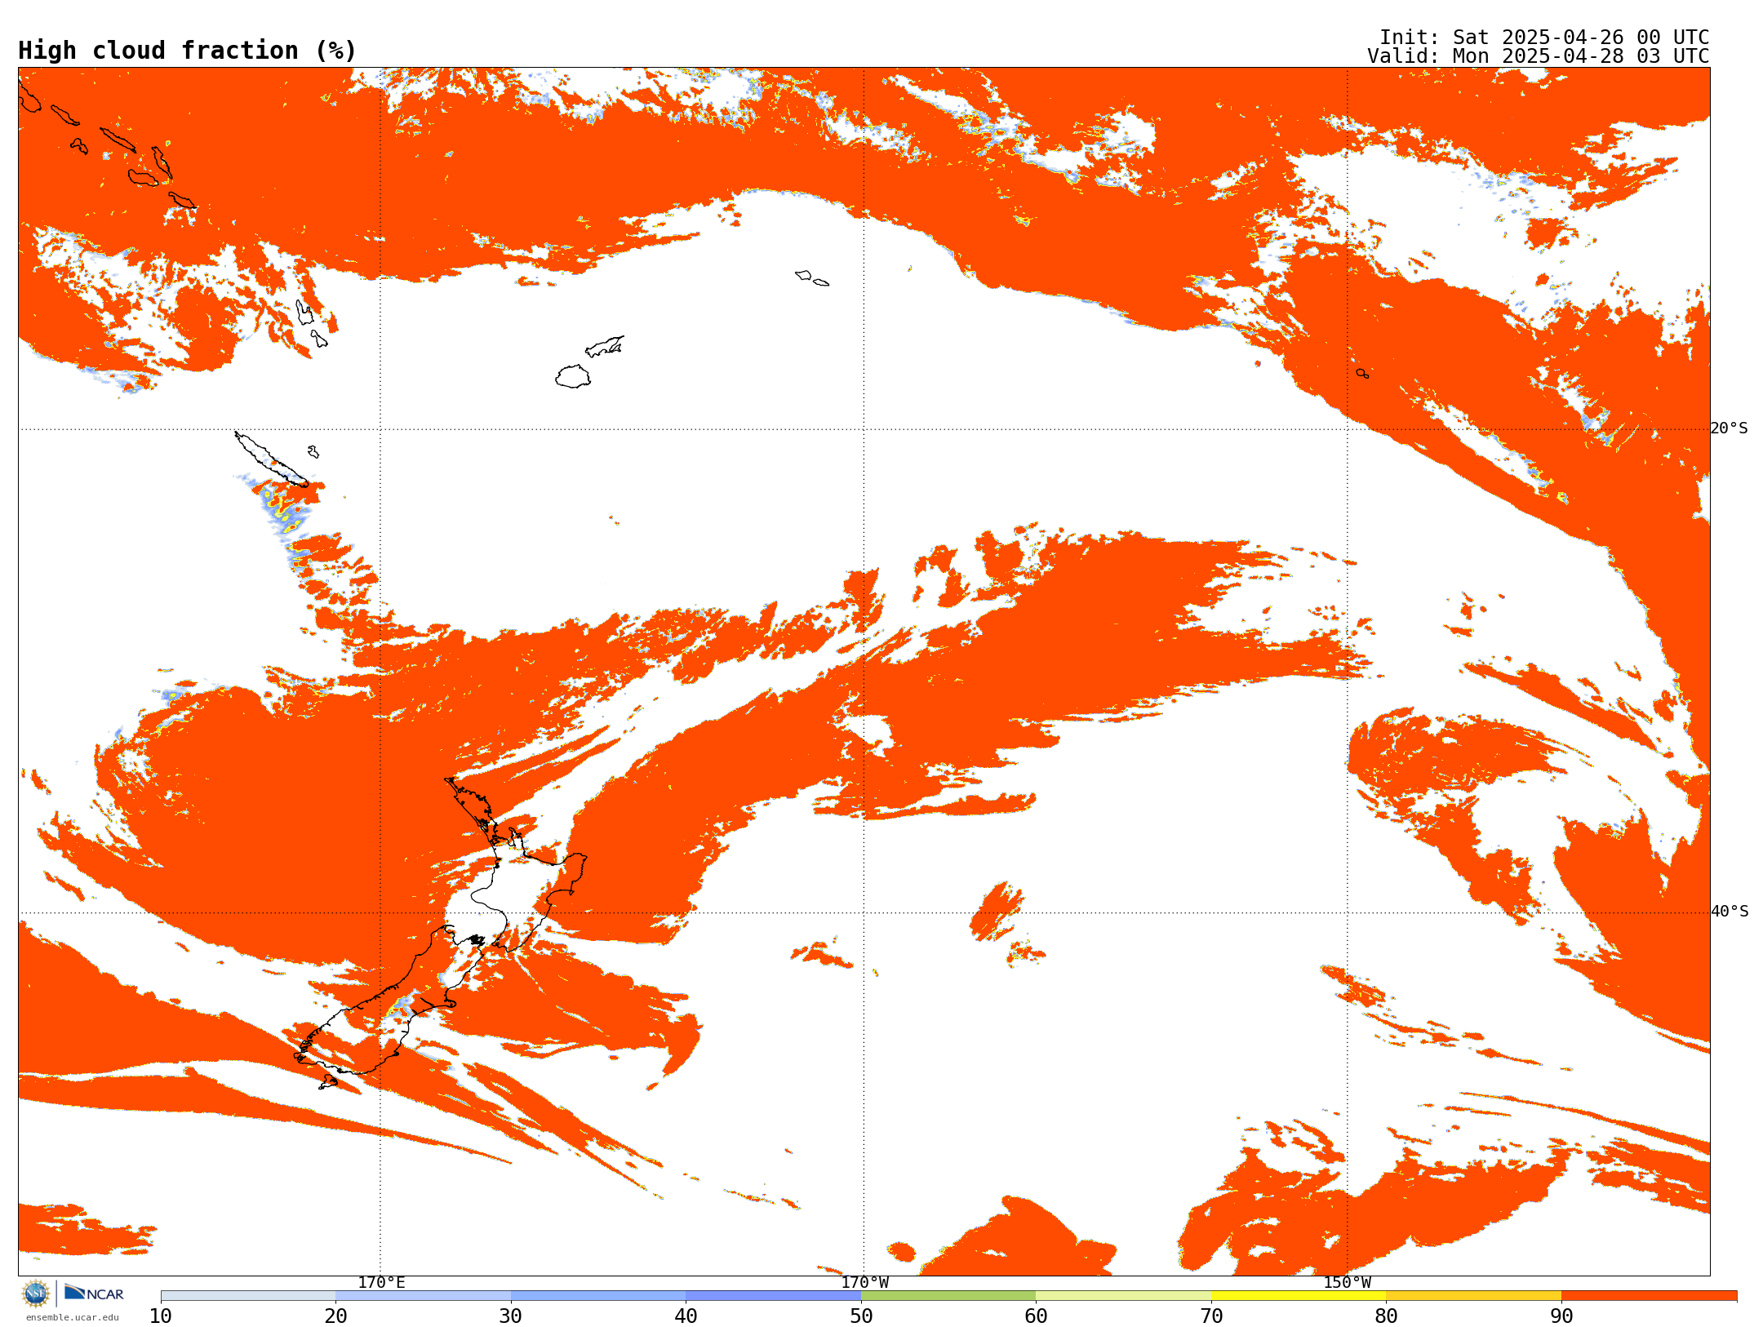1763x1327 pixels.
Task: Click the NCAR logo
Action: (x=94, y=1293)
